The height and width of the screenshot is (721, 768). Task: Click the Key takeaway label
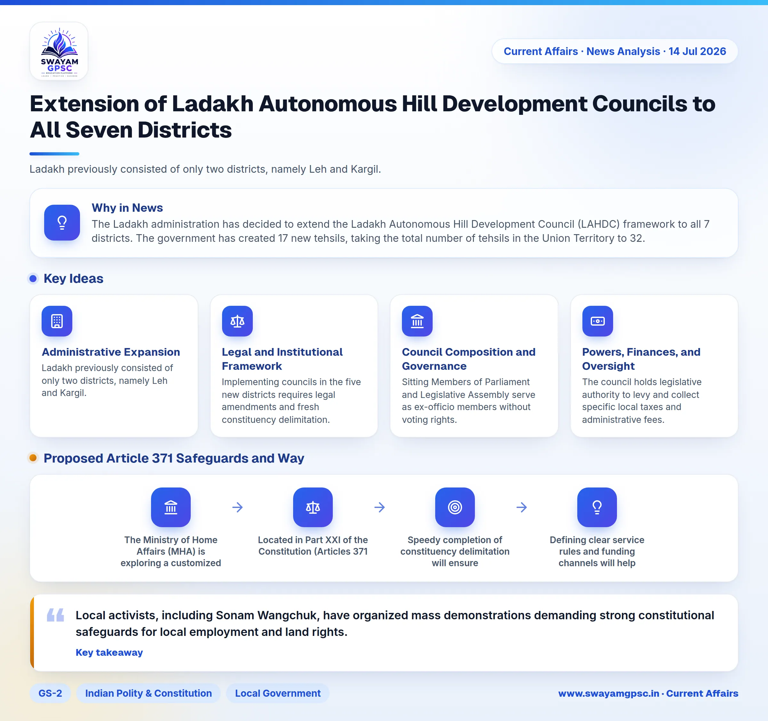(x=109, y=652)
